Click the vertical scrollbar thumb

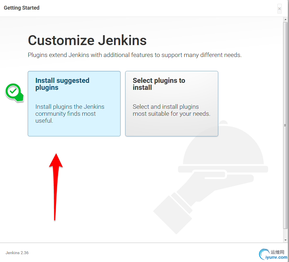(285, 125)
